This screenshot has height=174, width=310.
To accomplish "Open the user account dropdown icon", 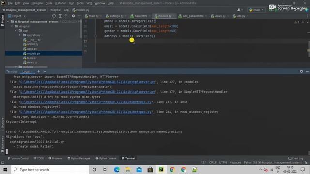I will (x=240, y=10).
